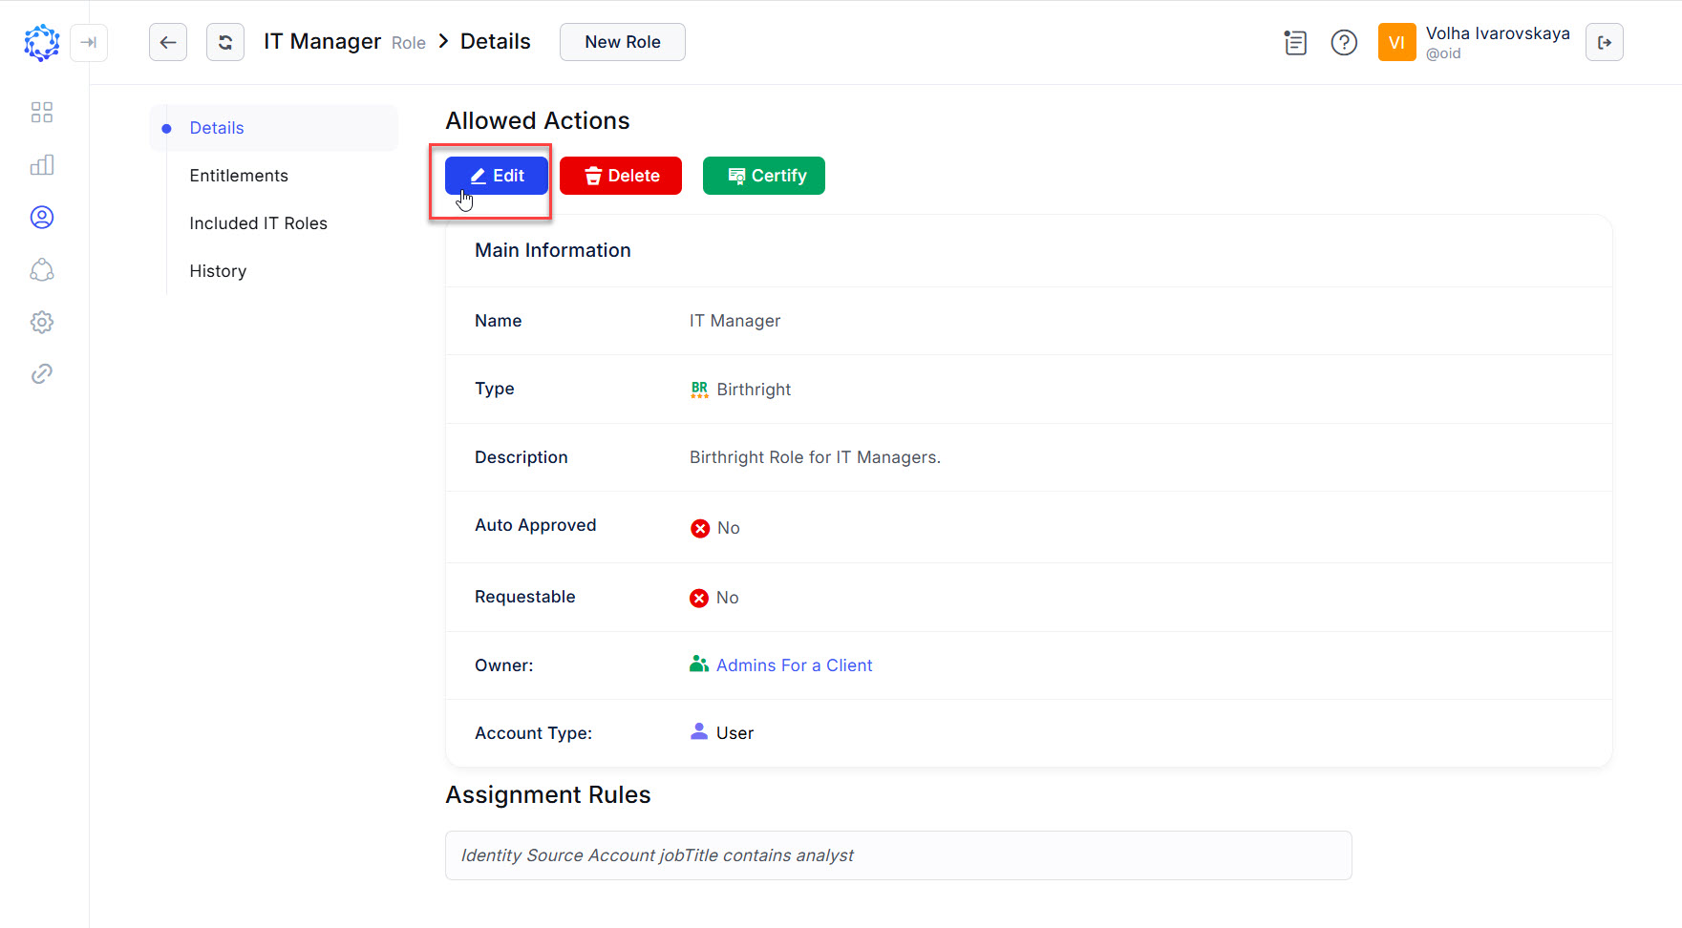The image size is (1682, 928).
Task: Create a New Role
Action: 622,42
